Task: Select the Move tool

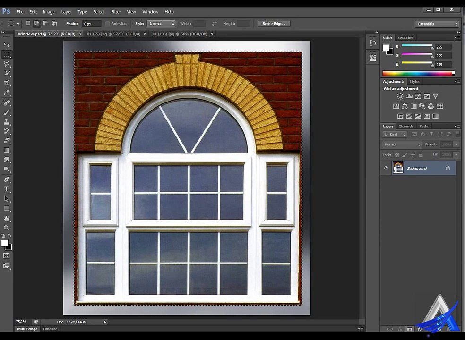Action: coord(7,44)
